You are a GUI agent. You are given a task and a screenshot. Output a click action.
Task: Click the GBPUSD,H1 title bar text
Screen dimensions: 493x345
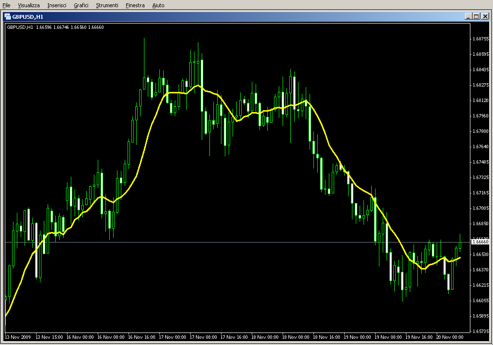[x=27, y=17]
